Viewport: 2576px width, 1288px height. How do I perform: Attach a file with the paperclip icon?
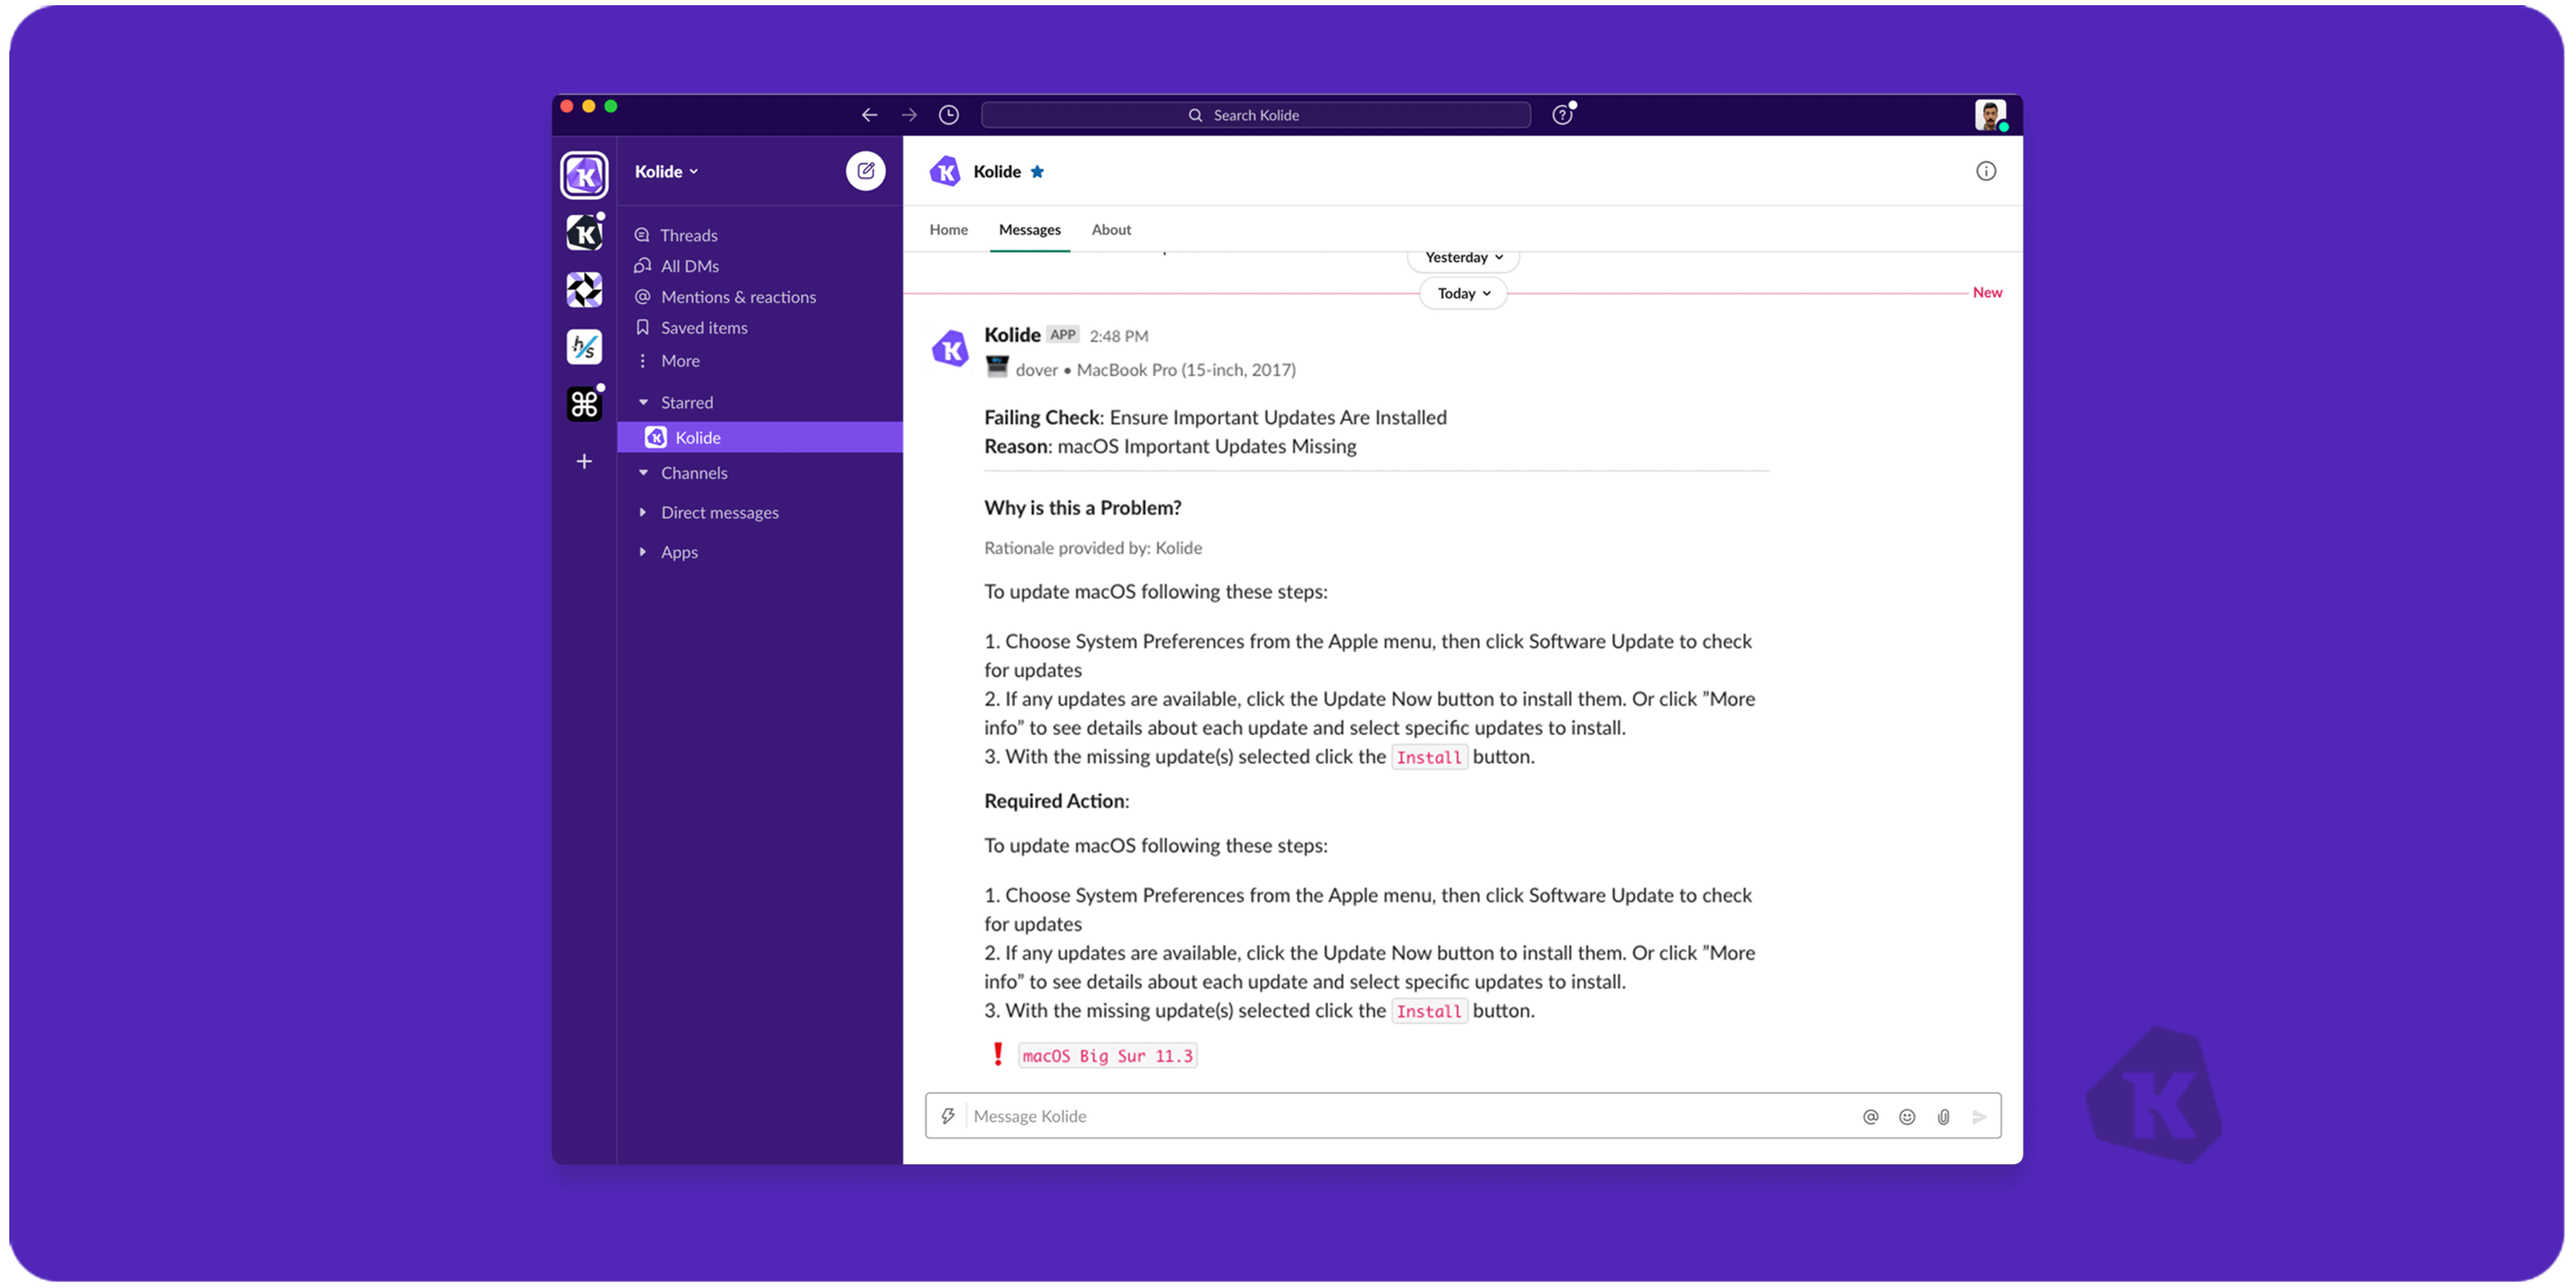(1943, 1116)
